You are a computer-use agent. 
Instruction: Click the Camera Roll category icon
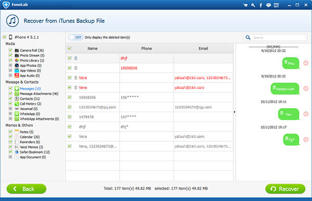[x=17, y=50]
